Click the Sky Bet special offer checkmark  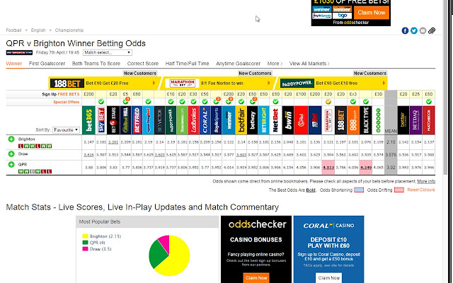(x=101, y=102)
